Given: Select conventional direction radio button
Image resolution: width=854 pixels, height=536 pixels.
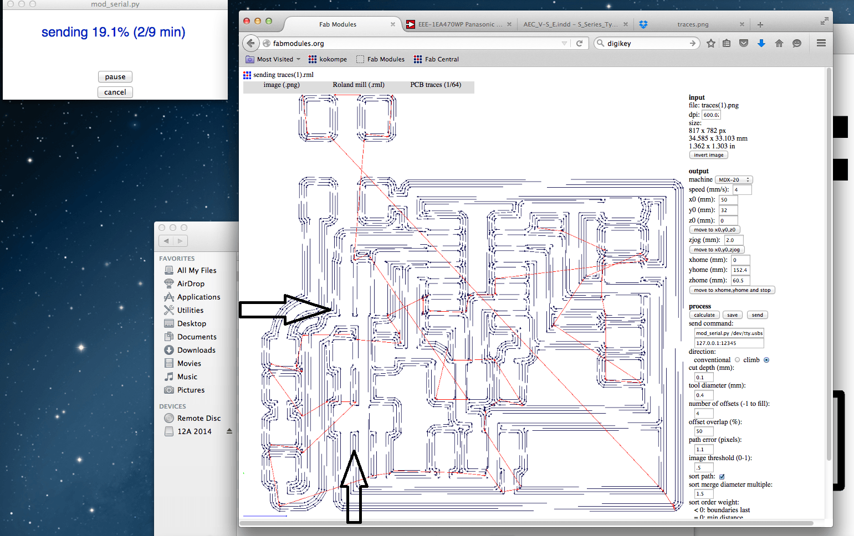Looking at the screenshot, I should tap(737, 360).
